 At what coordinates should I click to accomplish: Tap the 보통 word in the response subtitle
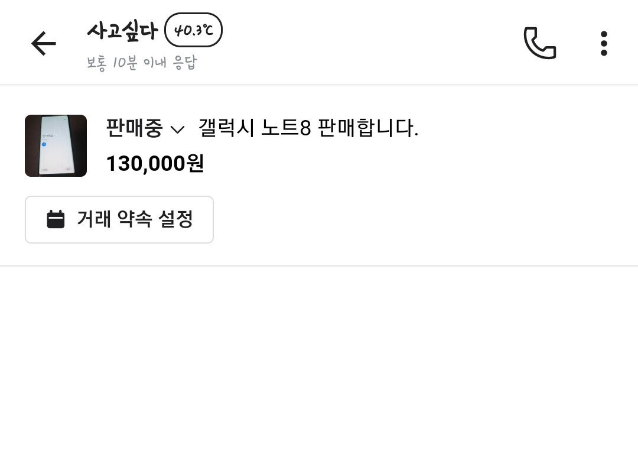pos(97,63)
